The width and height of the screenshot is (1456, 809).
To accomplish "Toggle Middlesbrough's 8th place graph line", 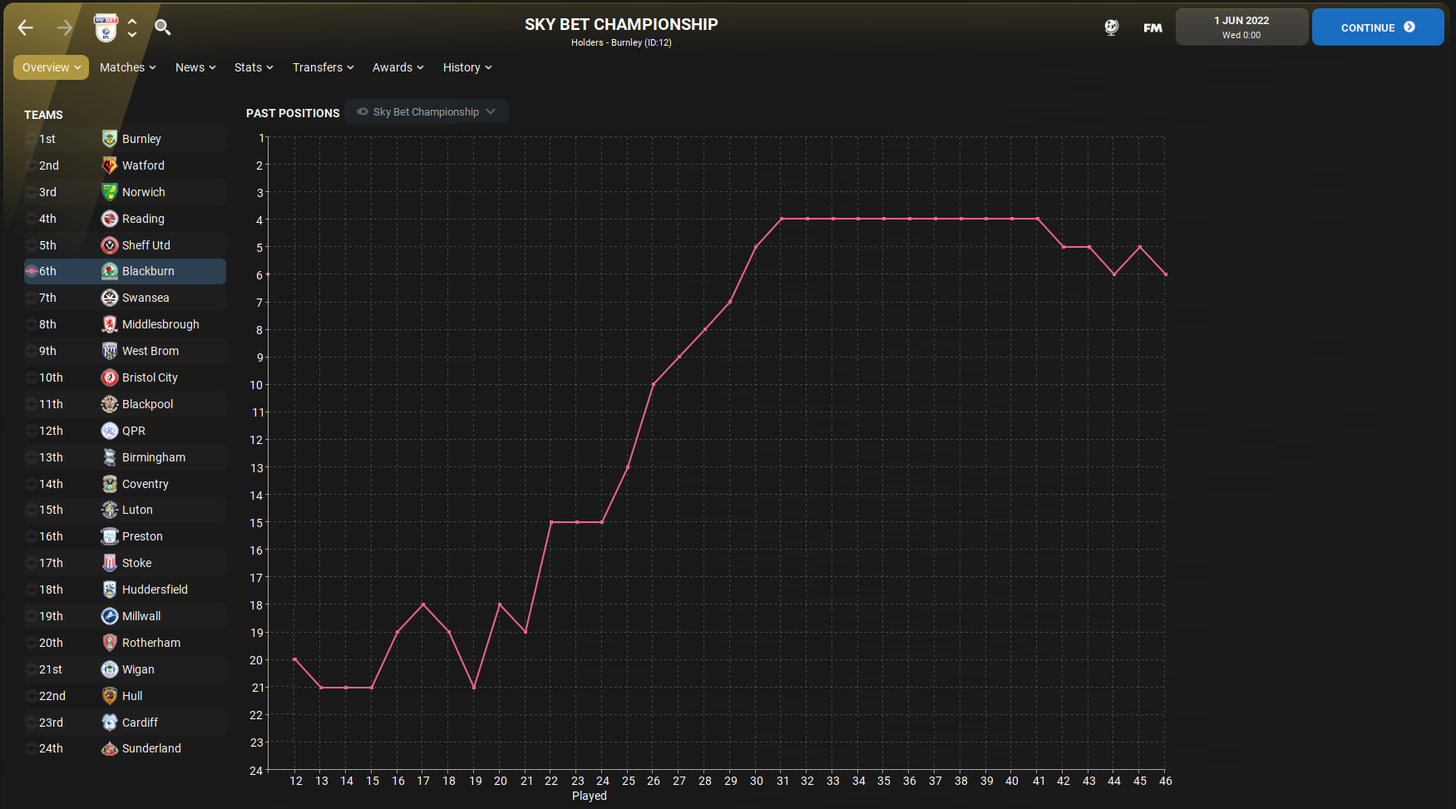I will [x=31, y=324].
